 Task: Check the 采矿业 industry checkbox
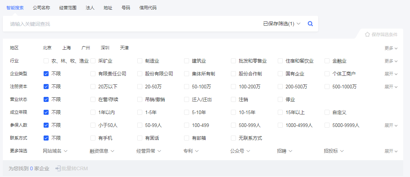[93, 61]
